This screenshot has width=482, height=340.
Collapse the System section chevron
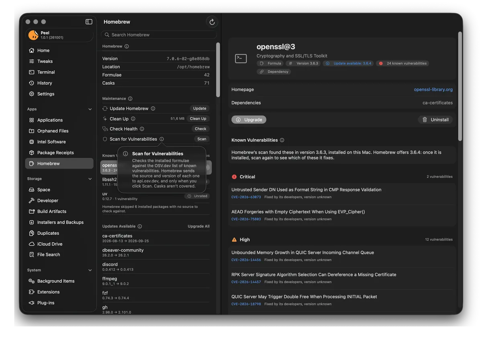90,270
